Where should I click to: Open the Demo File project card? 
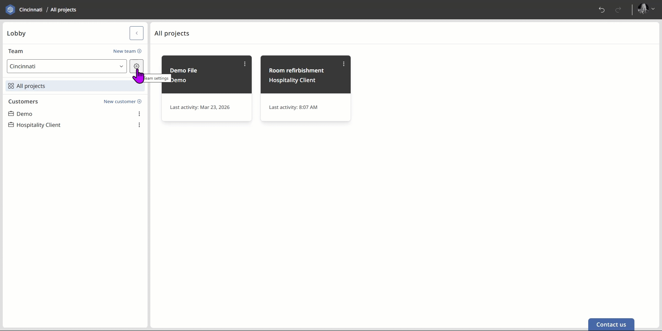tap(207, 88)
